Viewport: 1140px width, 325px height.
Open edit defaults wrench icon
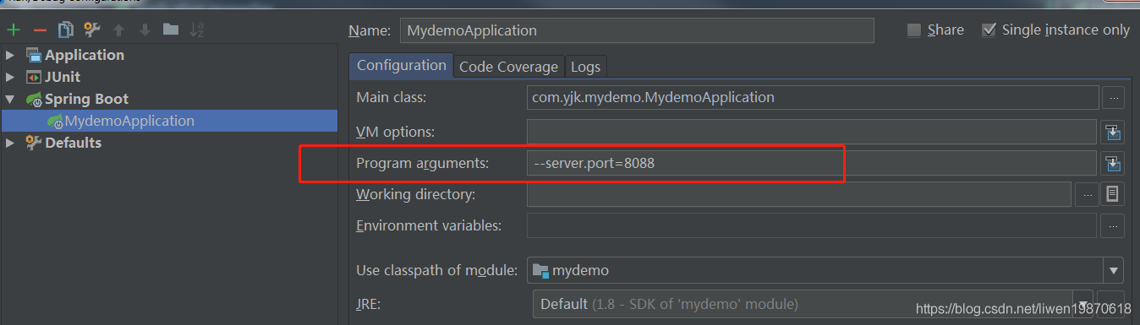coord(91,30)
